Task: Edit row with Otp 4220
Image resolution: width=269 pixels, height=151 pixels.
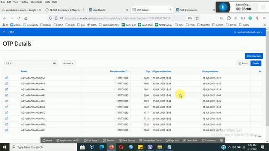Action: (x=6, y=78)
